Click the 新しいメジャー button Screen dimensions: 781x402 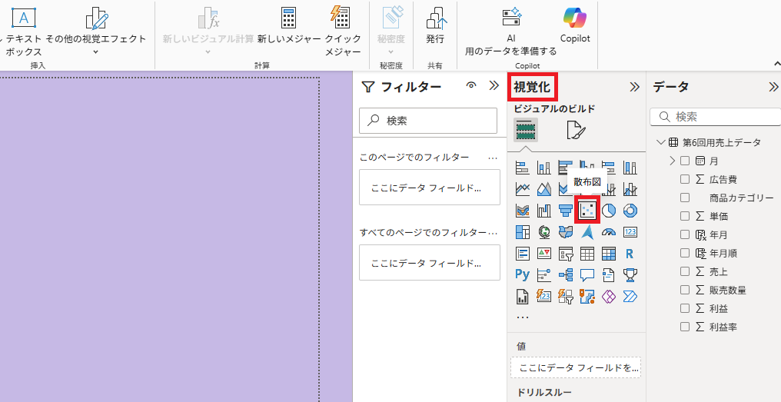[289, 26]
